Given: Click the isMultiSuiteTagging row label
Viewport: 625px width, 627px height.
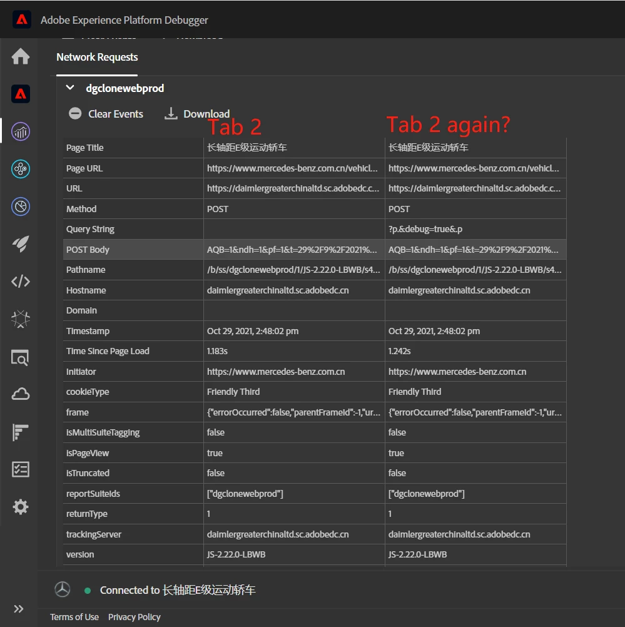Looking at the screenshot, I should coord(103,432).
